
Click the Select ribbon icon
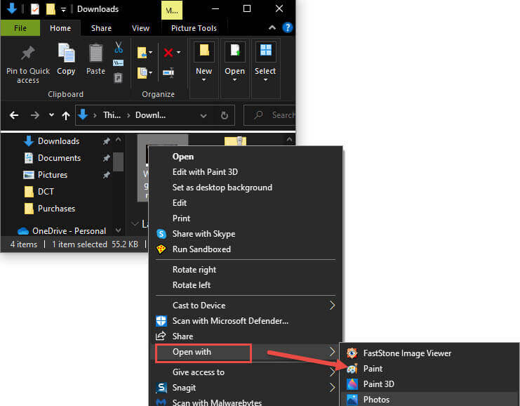pos(266,51)
